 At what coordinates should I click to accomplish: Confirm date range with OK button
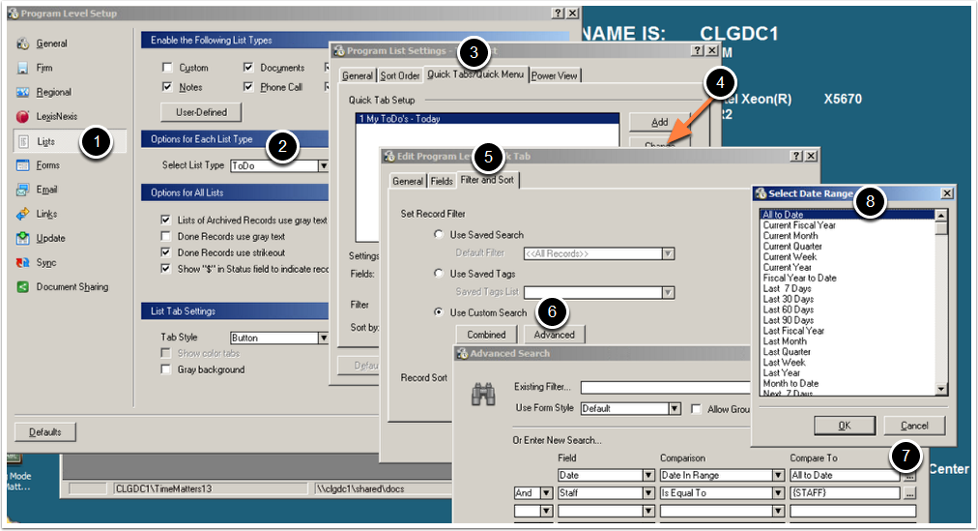pyautogui.click(x=844, y=426)
